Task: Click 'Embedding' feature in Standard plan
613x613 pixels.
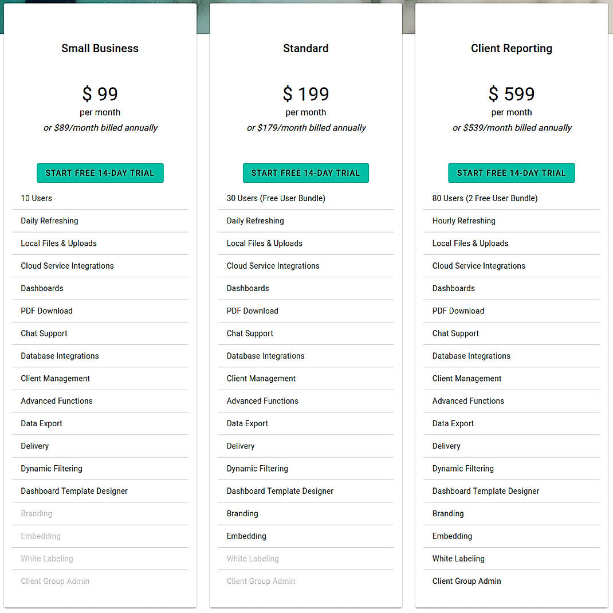Action: click(x=246, y=536)
